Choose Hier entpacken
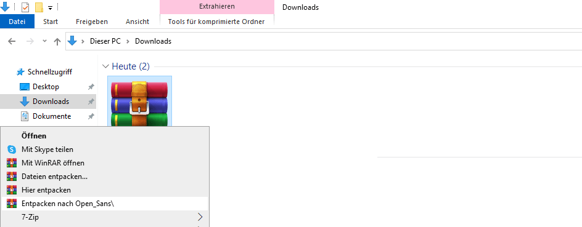Image resolution: width=582 pixels, height=227 pixels. point(105,190)
